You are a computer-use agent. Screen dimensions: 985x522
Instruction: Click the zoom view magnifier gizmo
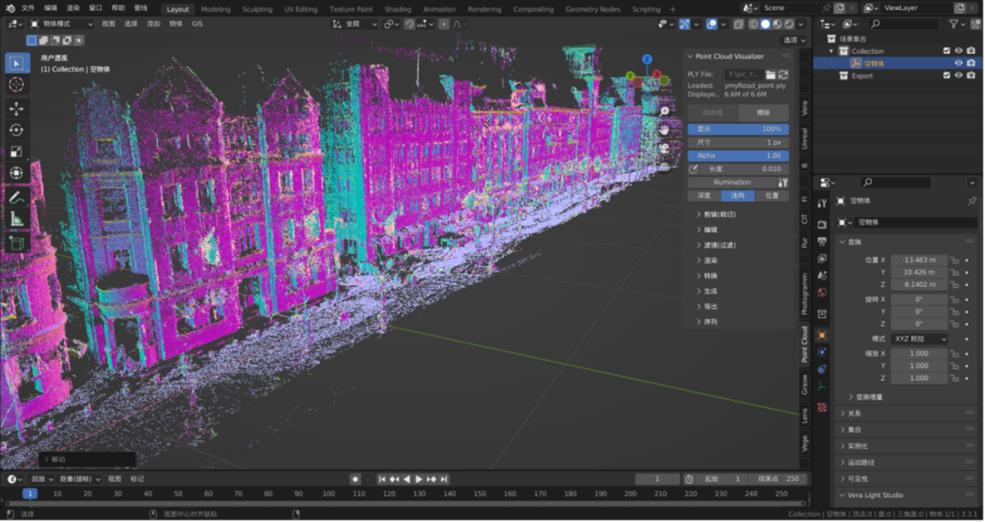[665, 111]
